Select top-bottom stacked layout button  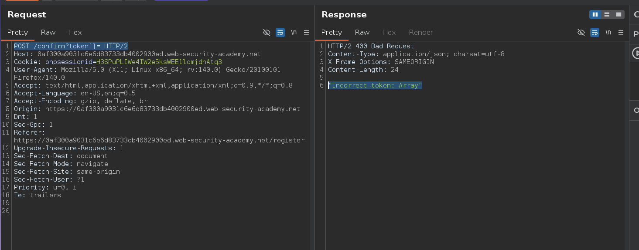pyautogui.click(x=607, y=15)
